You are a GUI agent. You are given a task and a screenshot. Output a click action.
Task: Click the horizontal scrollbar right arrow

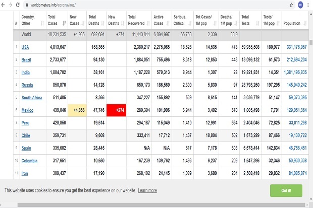307,205
